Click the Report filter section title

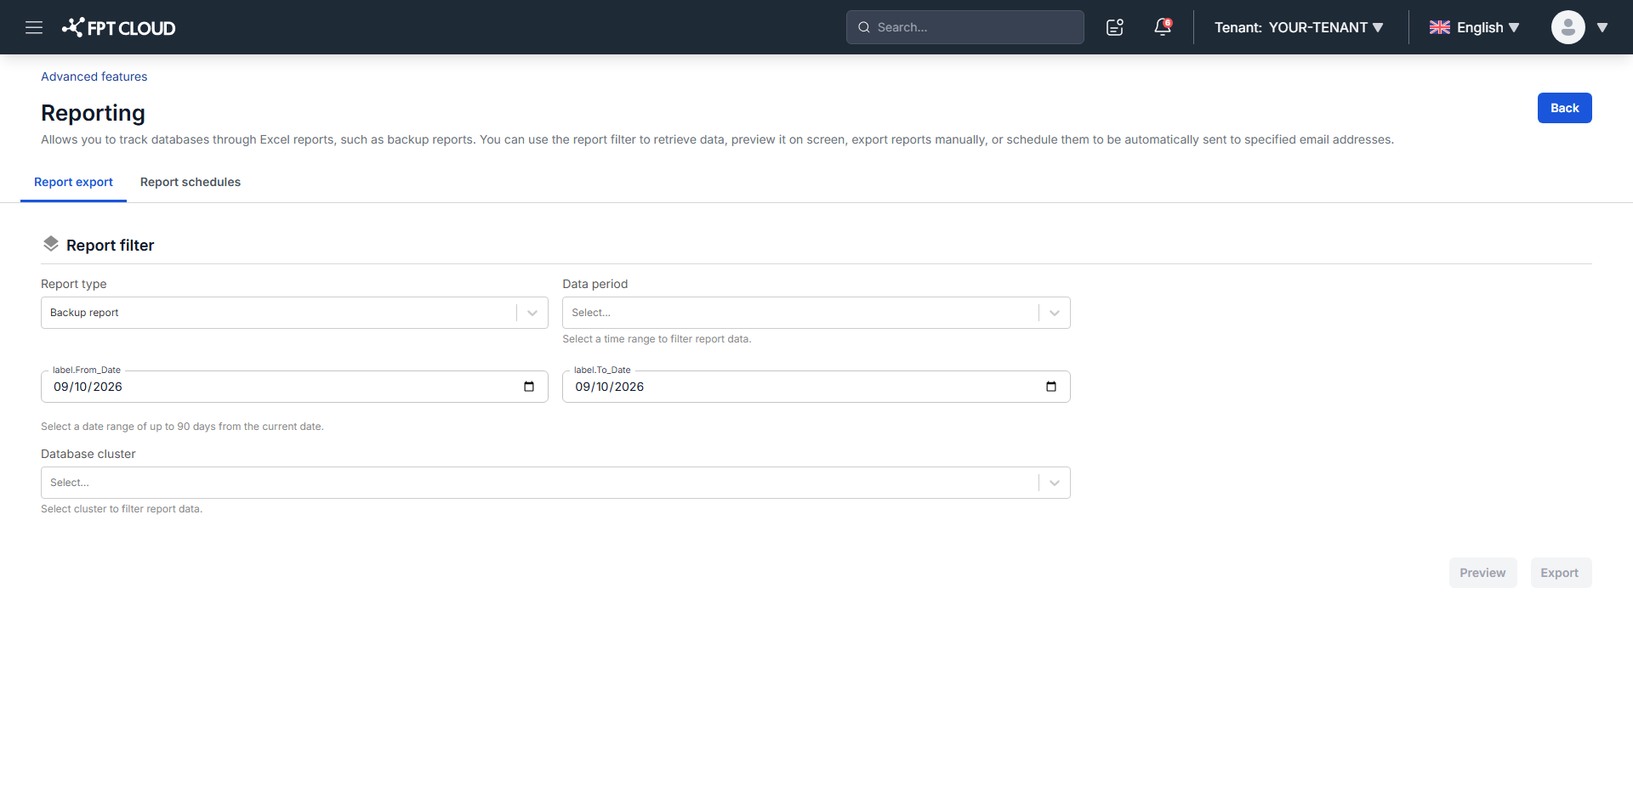click(x=111, y=246)
